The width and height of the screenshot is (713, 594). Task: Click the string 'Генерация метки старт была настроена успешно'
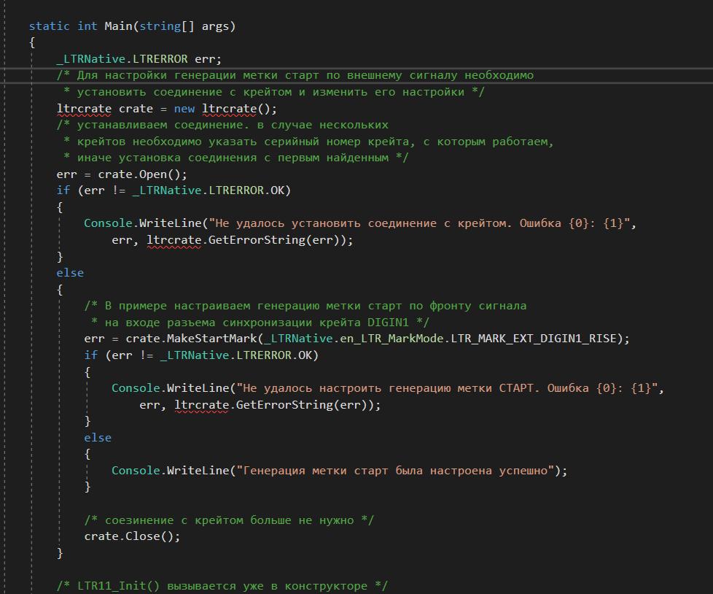[x=395, y=471]
